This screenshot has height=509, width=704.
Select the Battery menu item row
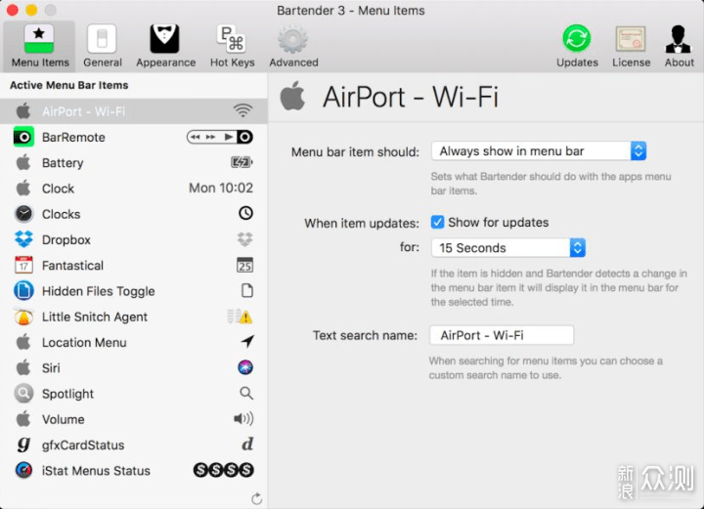(134, 162)
